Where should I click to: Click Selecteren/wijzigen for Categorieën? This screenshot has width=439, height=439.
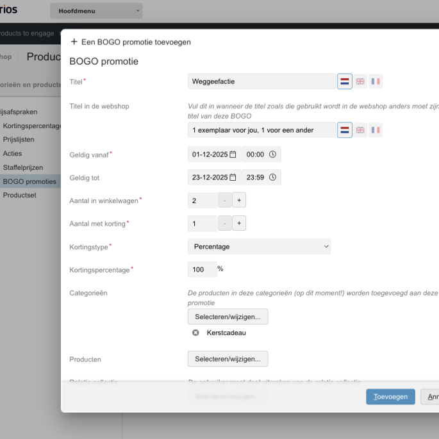[x=228, y=317]
